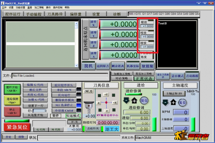Click 主轴正转 F5 spindle button

click(x=174, y=94)
